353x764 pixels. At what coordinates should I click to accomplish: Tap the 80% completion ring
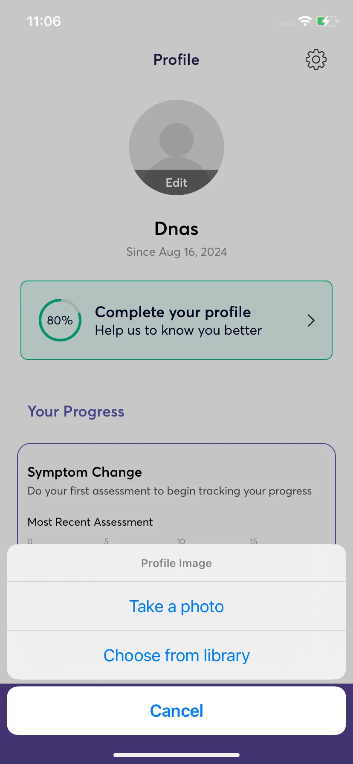[60, 320]
